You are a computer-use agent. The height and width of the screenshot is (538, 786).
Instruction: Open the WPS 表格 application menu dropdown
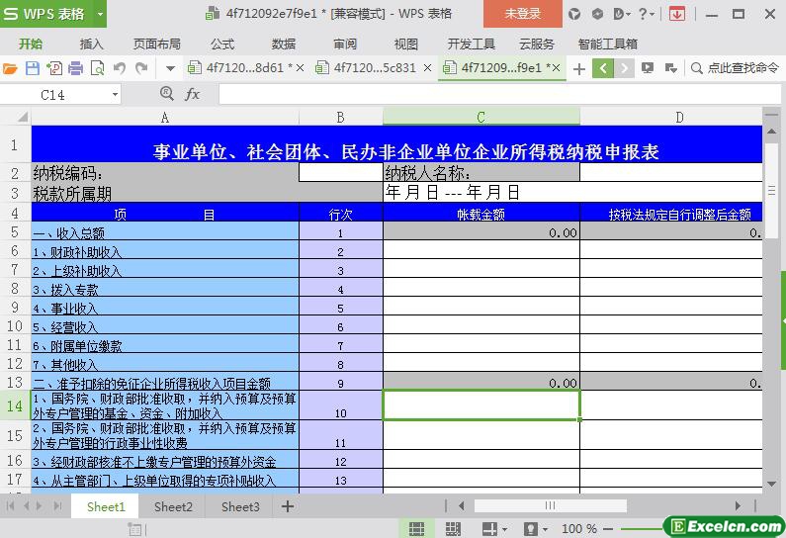[101, 14]
